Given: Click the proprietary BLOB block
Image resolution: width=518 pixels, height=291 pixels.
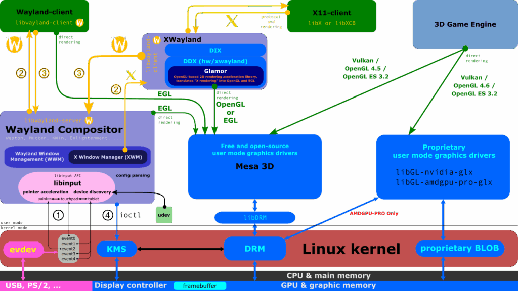Looking at the screenshot, I should (459, 248).
